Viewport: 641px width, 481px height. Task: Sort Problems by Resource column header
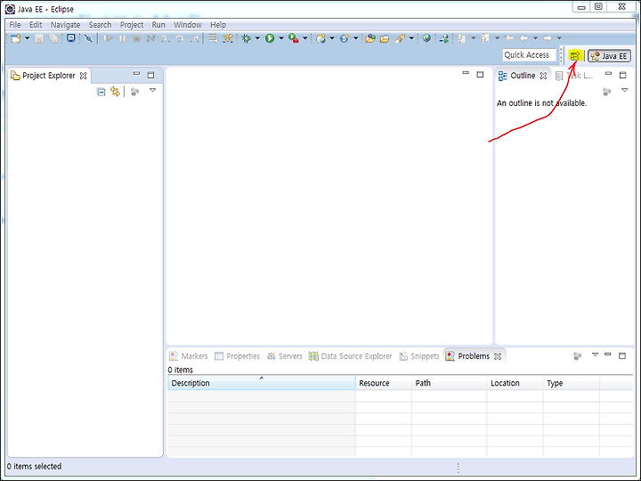tap(384, 383)
